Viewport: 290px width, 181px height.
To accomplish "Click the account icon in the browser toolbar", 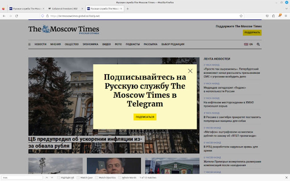I will point(273,16).
